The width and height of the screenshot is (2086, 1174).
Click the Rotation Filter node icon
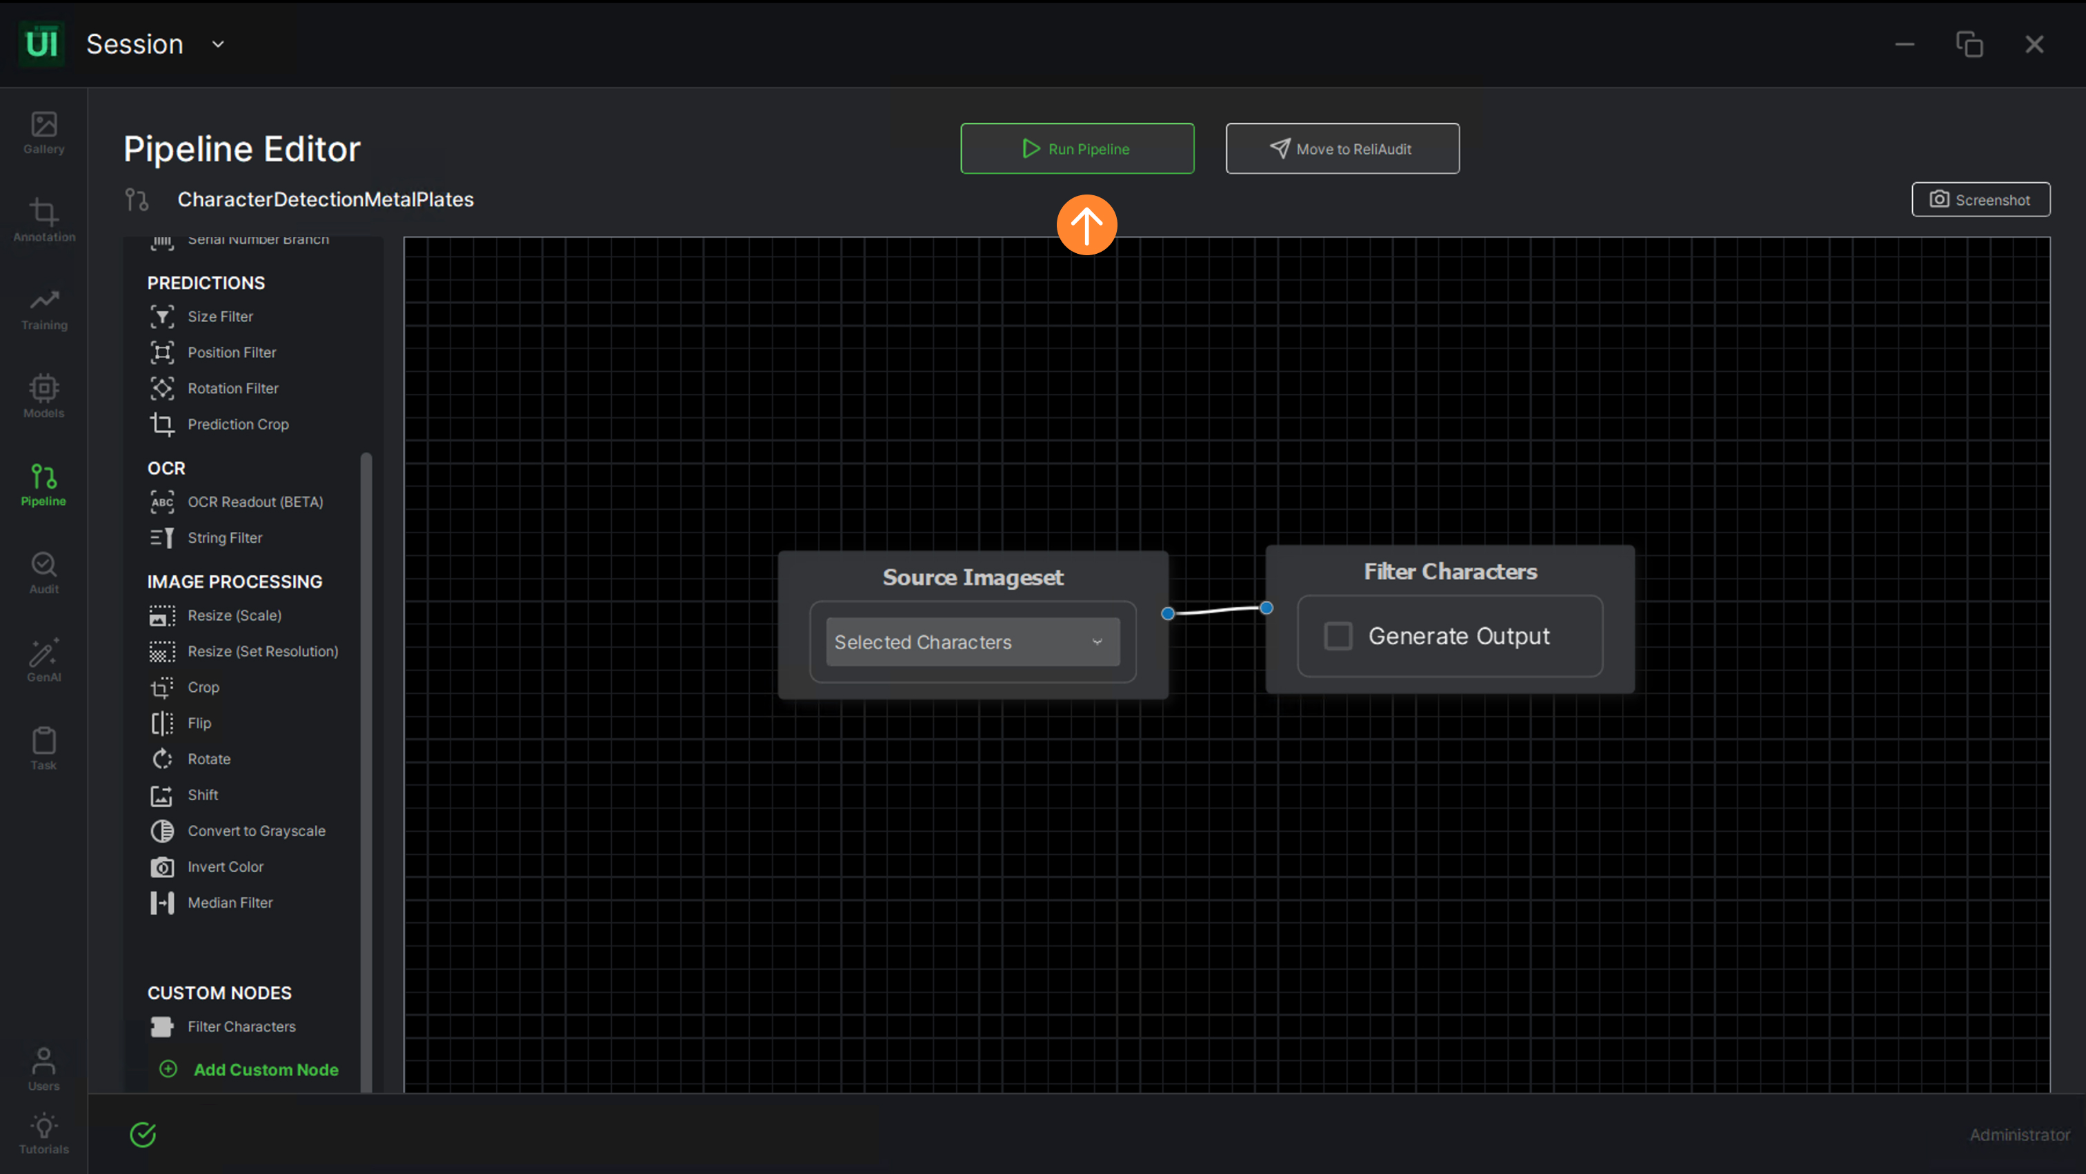coord(162,388)
